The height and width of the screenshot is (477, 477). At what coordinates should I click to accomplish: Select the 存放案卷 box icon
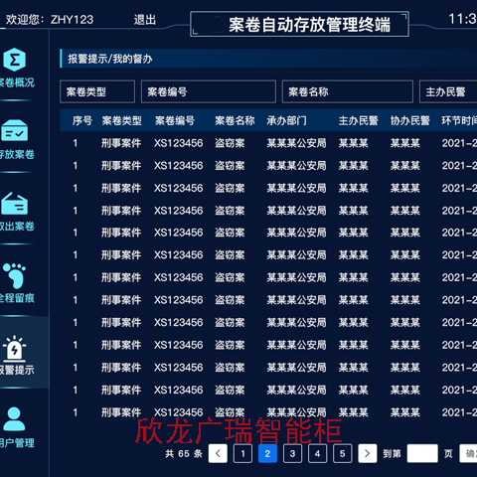(14, 130)
